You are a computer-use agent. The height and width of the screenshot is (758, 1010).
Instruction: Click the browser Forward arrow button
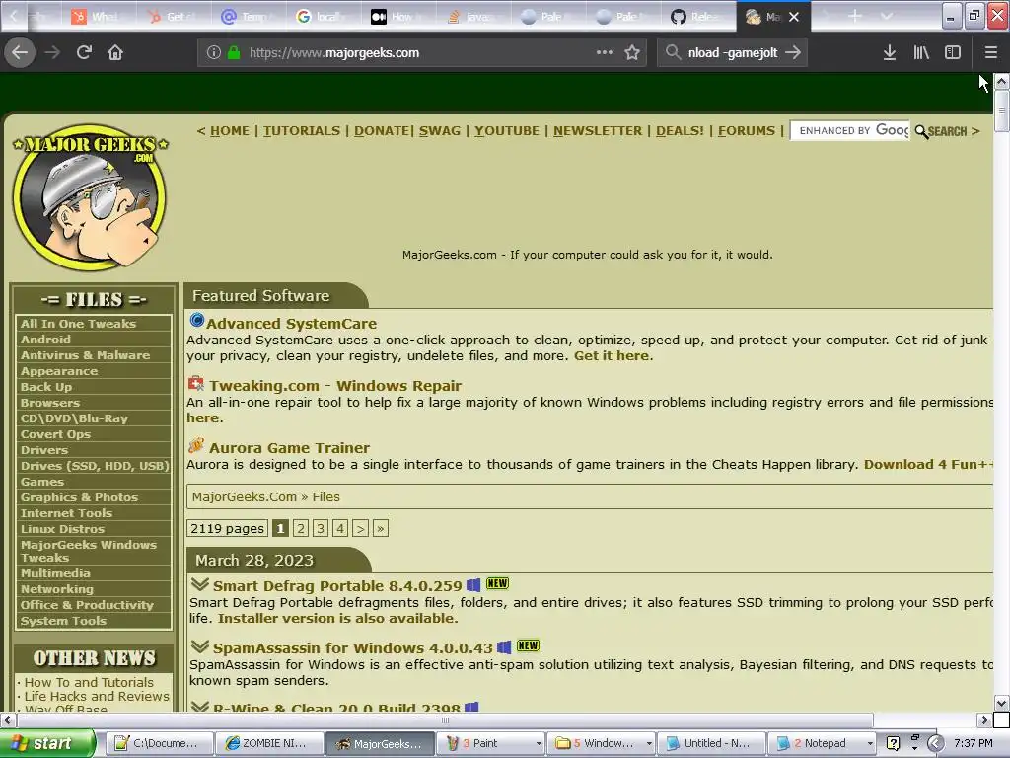(x=52, y=52)
